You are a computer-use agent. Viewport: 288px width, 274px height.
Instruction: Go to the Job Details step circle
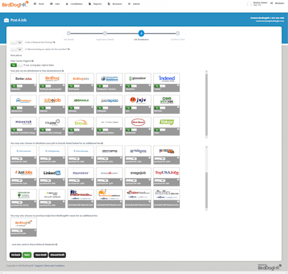coord(69,33)
